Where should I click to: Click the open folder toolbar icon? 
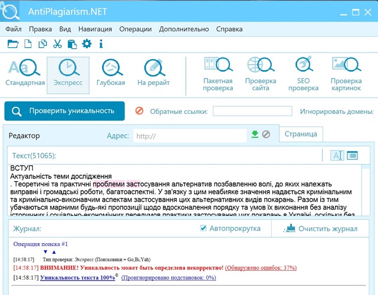pyautogui.click(x=13, y=44)
